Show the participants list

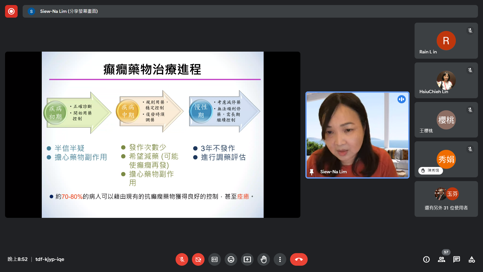(441, 259)
